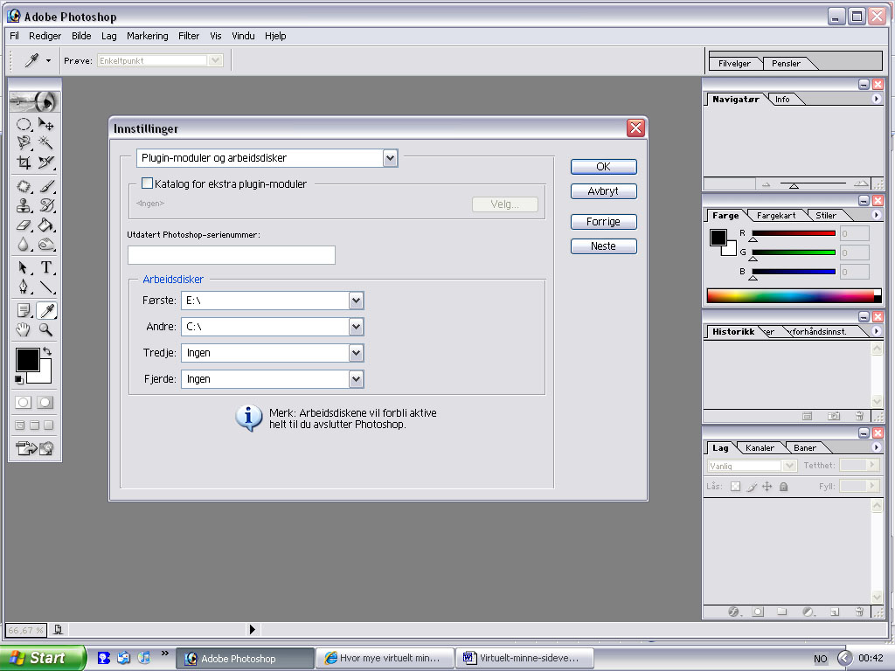Select the Eraser tool

point(24,225)
